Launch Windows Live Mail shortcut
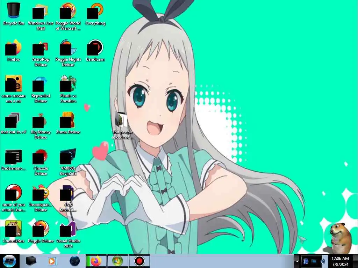358x268 pixels. coord(41,17)
